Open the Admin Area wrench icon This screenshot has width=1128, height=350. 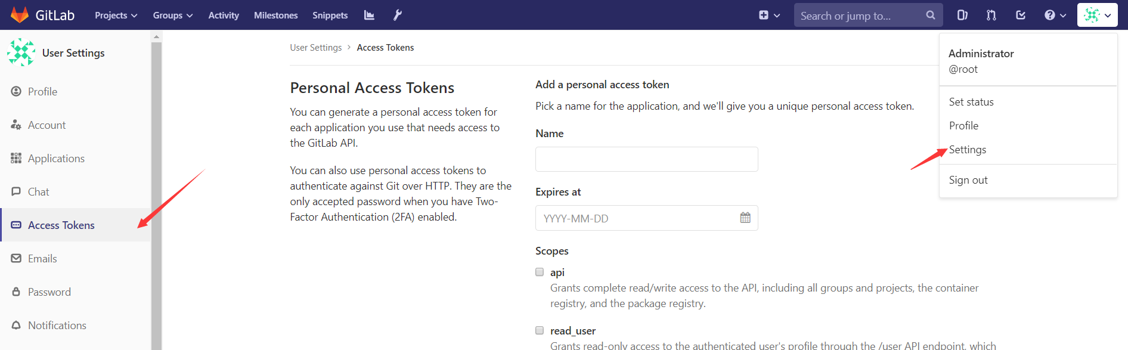pyautogui.click(x=398, y=16)
